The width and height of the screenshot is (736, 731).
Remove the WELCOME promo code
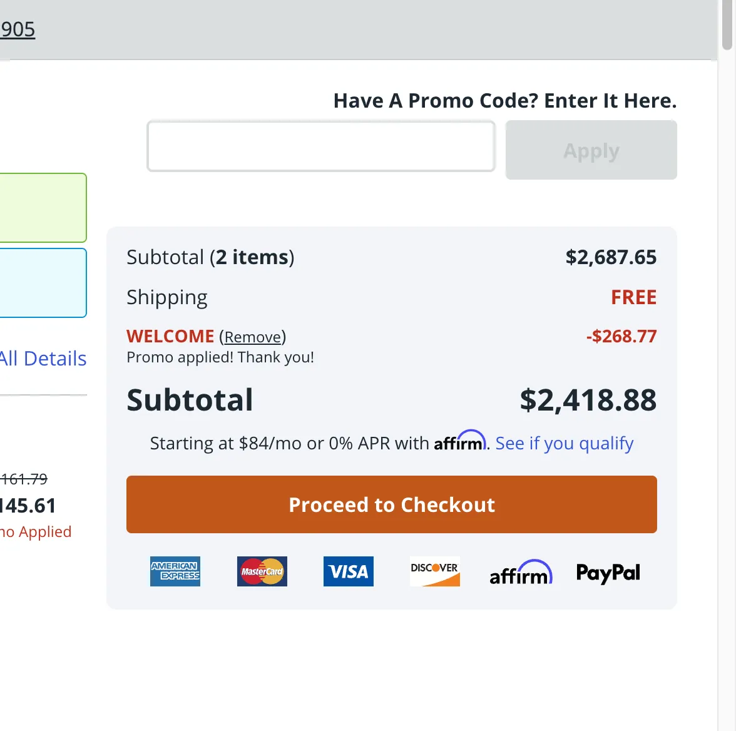click(x=253, y=337)
